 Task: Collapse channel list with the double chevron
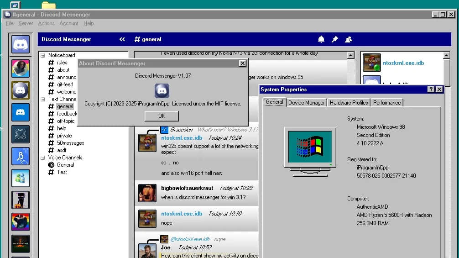point(122,39)
